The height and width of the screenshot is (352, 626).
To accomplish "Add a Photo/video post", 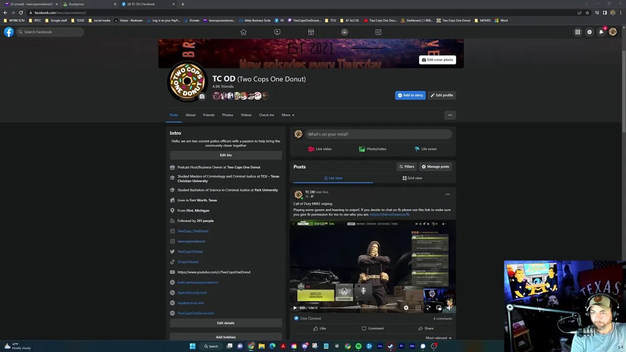I will tap(373, 149).
